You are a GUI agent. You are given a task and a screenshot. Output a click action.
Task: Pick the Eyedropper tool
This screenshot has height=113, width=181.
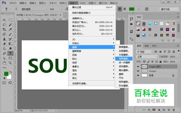pyautogui.click(x=10, y=30)
